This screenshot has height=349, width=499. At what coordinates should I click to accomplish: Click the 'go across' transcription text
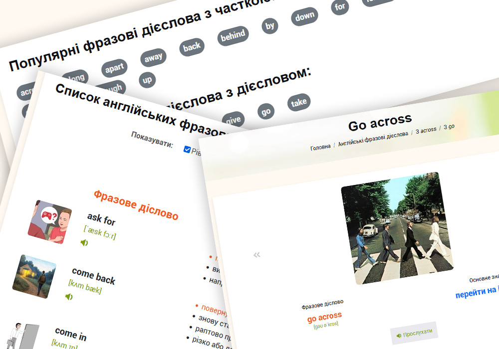click(326, 325)
